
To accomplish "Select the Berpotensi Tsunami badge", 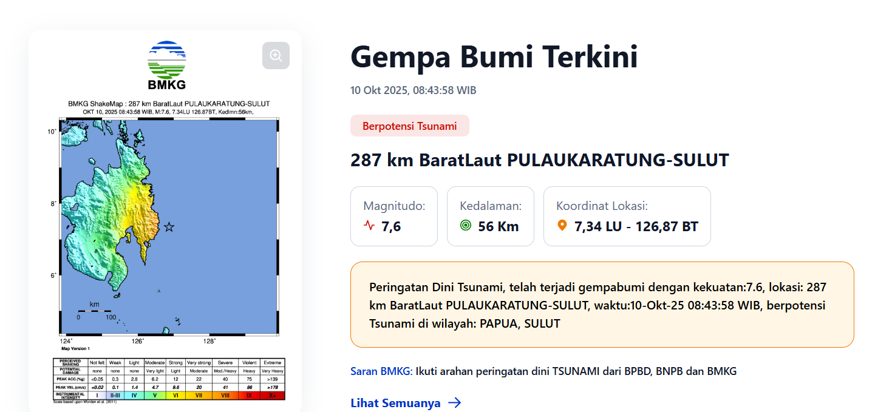I will (409, 126).
